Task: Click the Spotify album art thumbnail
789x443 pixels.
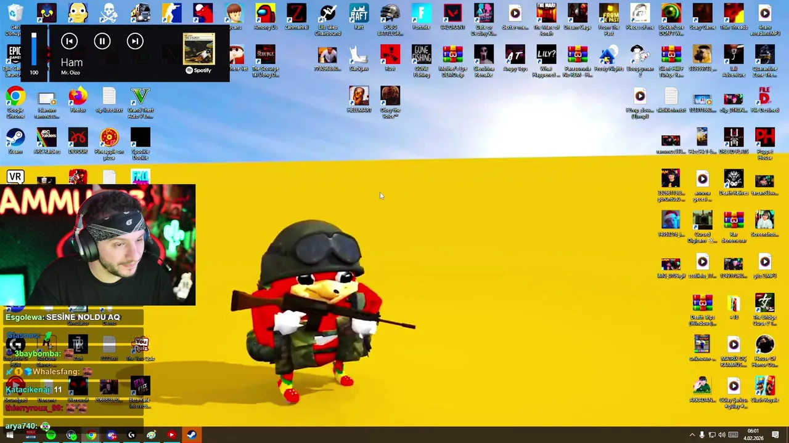Action: point(198,49)
